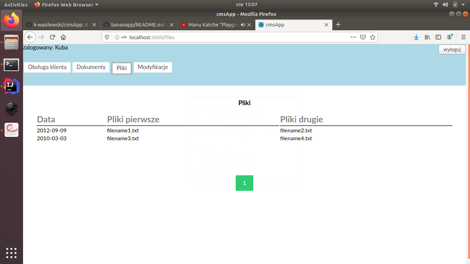Log out with the wyloguj button

[452, 49]
